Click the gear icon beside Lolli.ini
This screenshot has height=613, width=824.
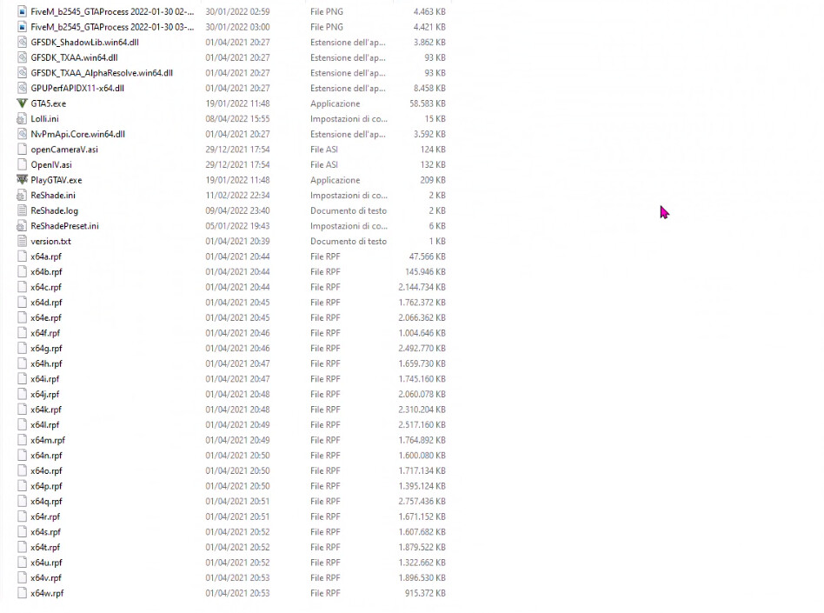[22, 118]
